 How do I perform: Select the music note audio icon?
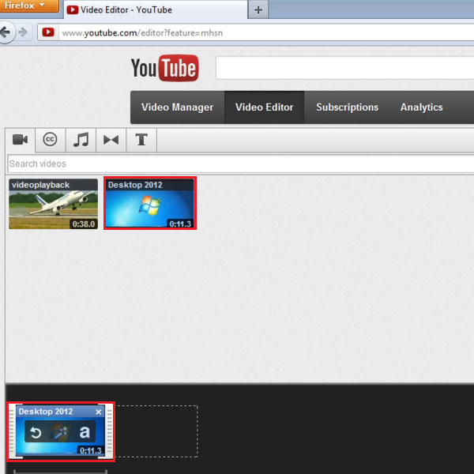81,140
